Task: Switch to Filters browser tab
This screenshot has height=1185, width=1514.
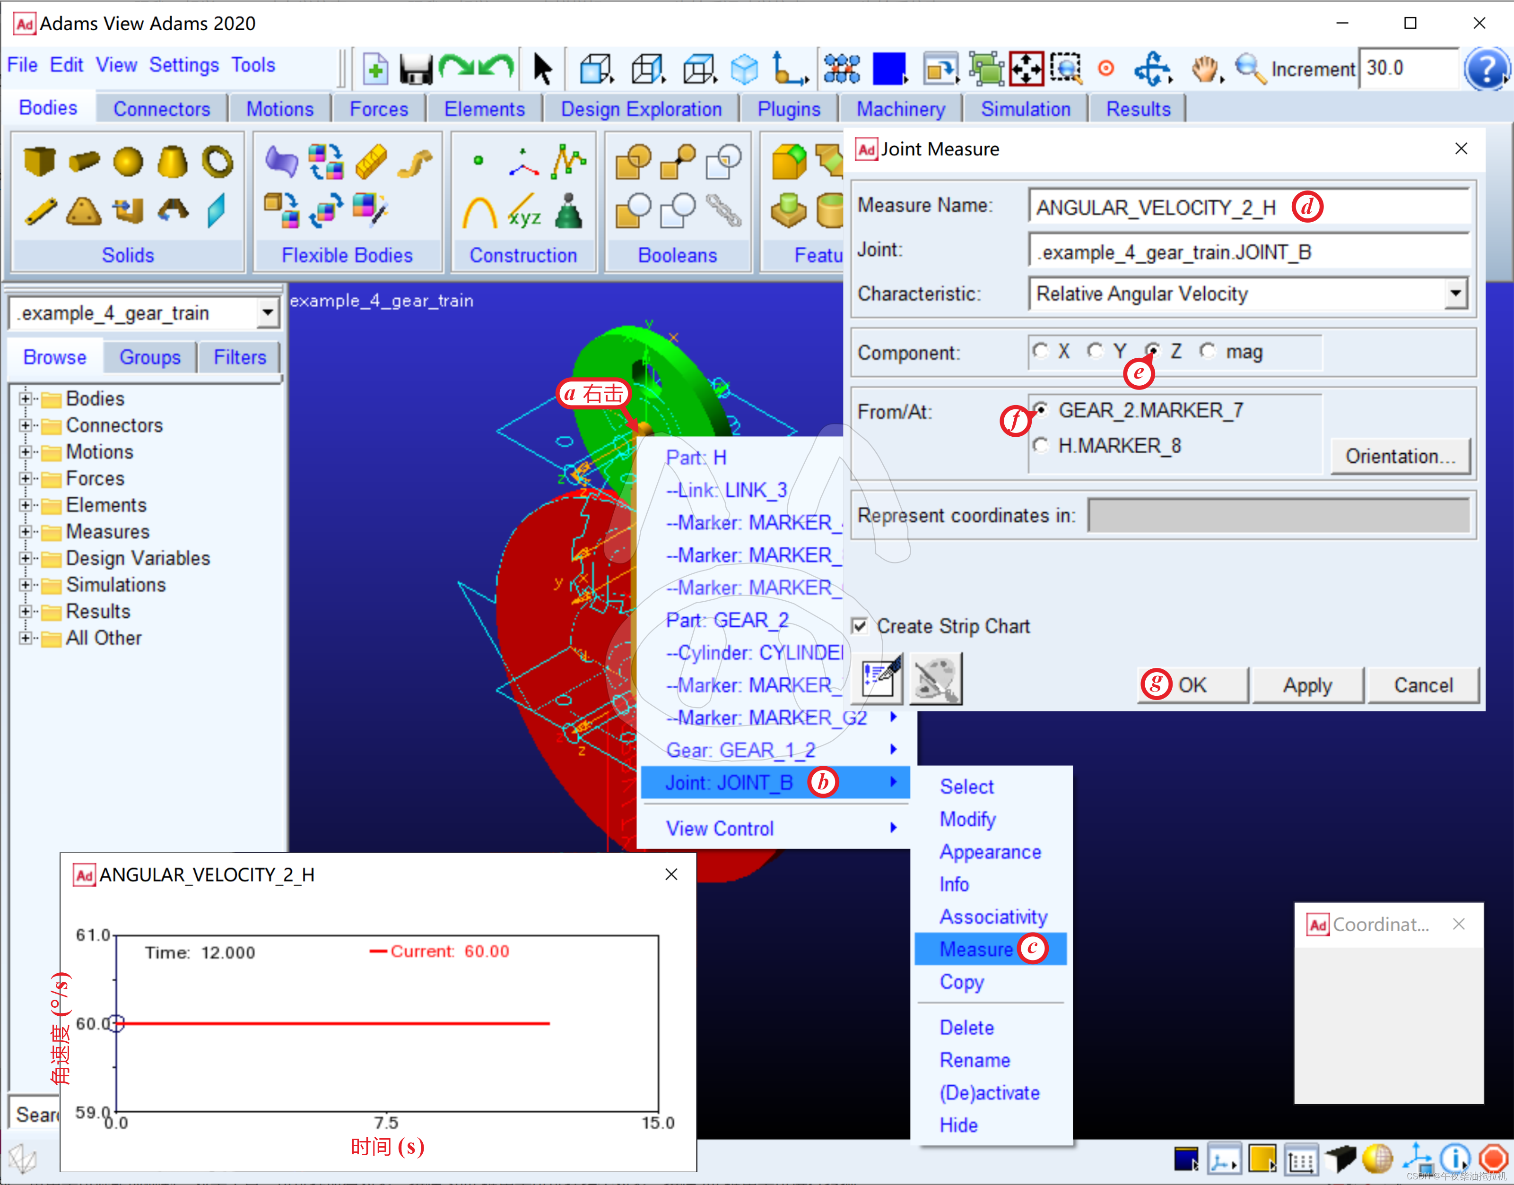Action: pos(239,357)
